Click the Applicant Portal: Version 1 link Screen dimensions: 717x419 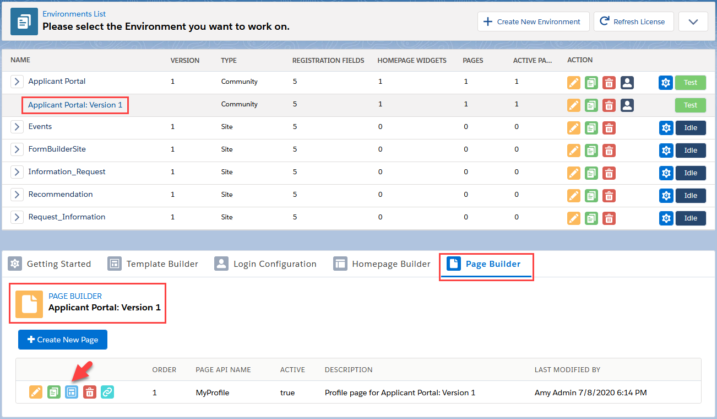tap(75, 105)
